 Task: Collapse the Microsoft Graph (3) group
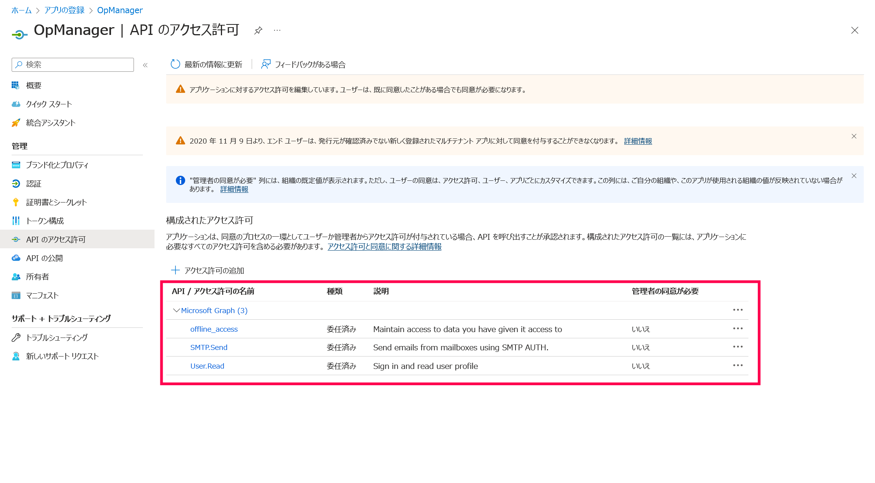[x=177, y=310]
